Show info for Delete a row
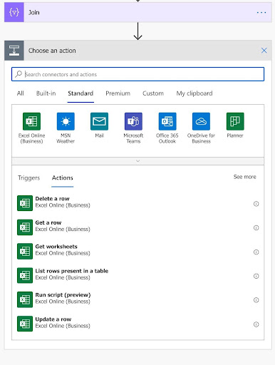This screenshot has width=275, height=365. point(256,204)
